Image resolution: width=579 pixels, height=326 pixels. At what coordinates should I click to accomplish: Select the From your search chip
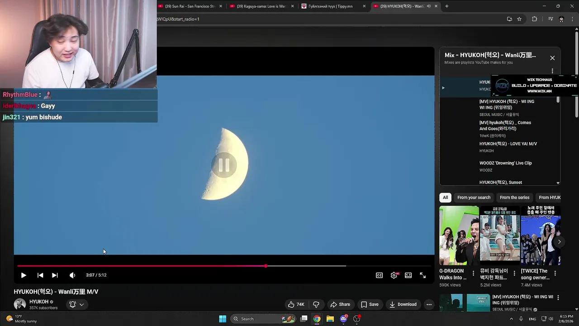pyautogui.click(x=474, y=197)
